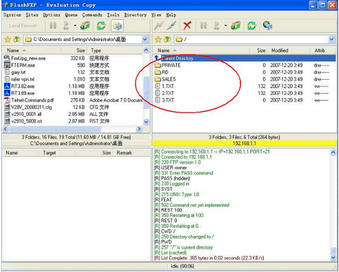Click local list scroll up arrow

tap(146, 50)
